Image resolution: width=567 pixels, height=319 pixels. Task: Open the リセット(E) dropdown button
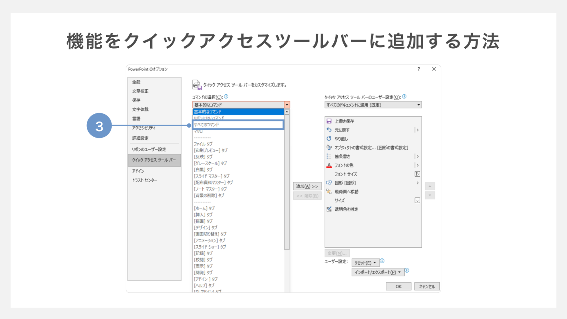click(365, 263)
